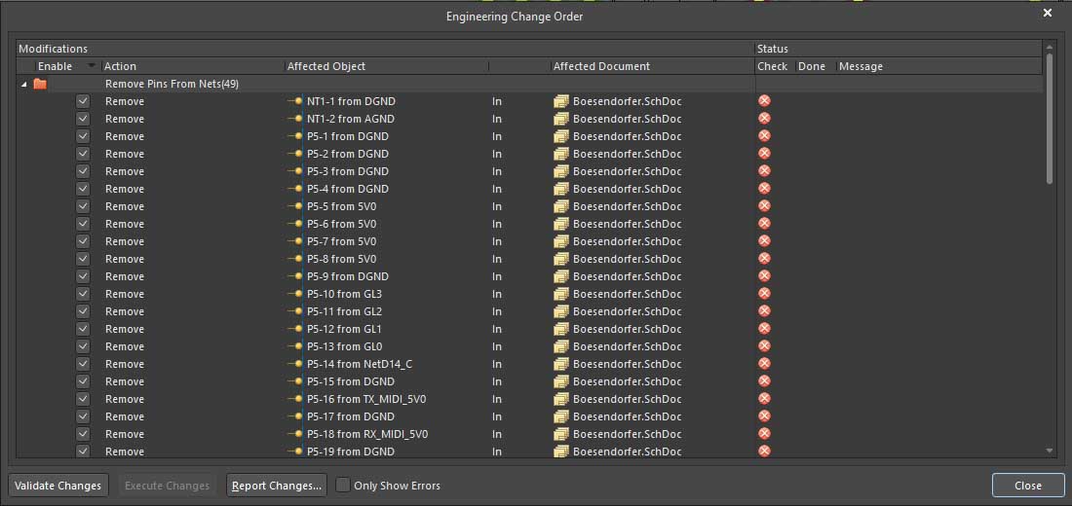Toggle the Only Show Errors checkbox
The image size is (1072, 506).
(x=343, y=486)
